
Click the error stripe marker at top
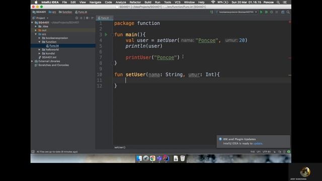pos(290,22)
